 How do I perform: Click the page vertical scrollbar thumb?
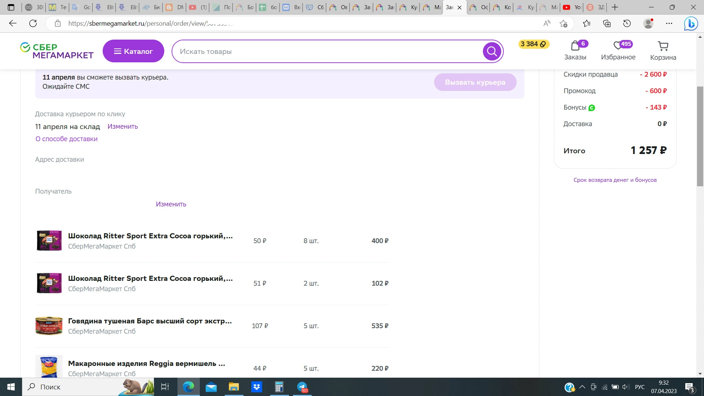[x=700, y=136]
